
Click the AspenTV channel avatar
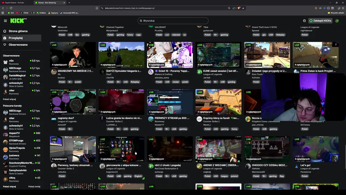[x=5, y=135]
